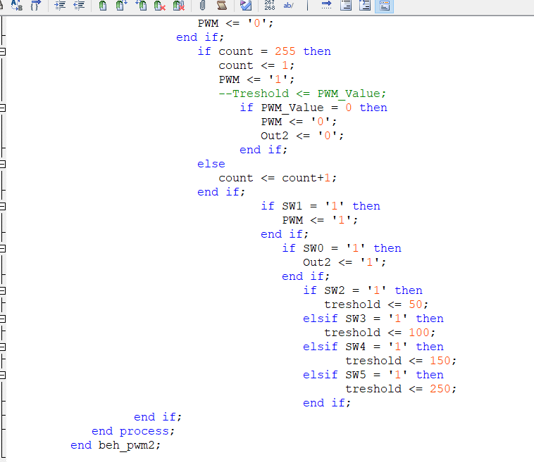Click 'SW1' in the if statement

(292, 206)
